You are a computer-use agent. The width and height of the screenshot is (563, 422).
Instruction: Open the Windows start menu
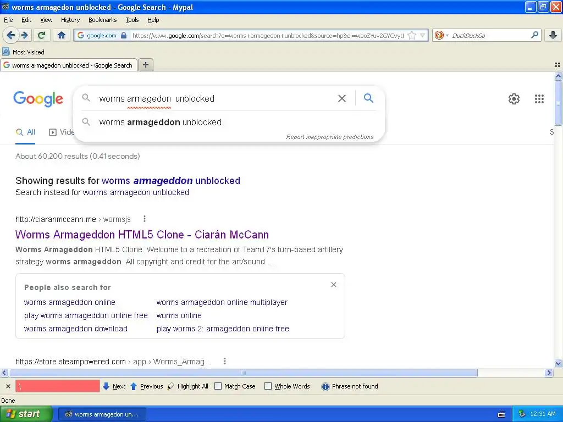tap(26, 414)
